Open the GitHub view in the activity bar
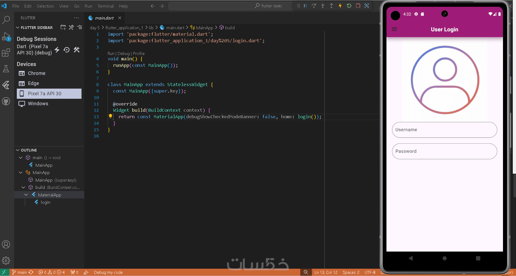Screen dimensions: 516x276 point(6,101)
